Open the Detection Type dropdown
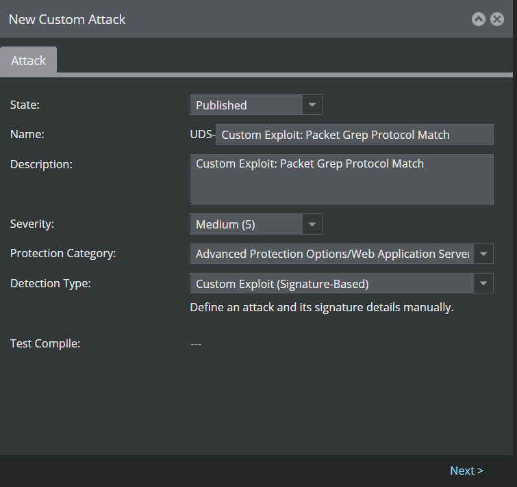The image size is (517, 487). 342,283
